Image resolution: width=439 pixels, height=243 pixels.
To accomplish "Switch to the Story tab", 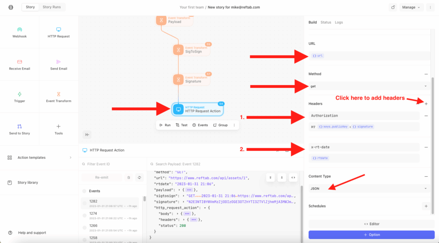I will click(x=30, y=7).
